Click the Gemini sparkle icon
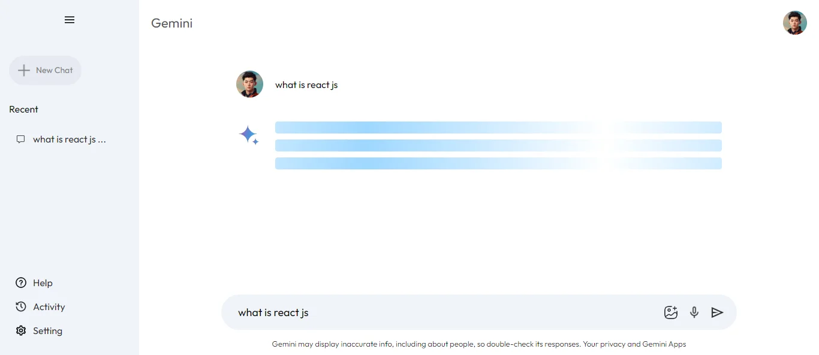This screenshot has width=819, height=355. click(x=249, y=136)
